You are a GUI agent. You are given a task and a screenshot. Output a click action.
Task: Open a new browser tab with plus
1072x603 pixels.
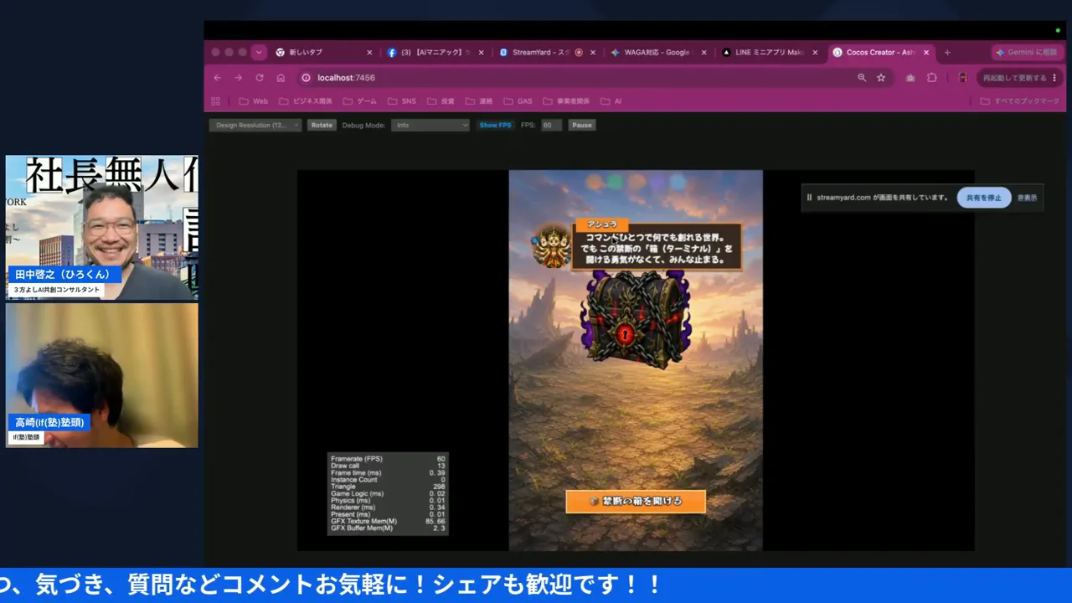pos(947,52)
